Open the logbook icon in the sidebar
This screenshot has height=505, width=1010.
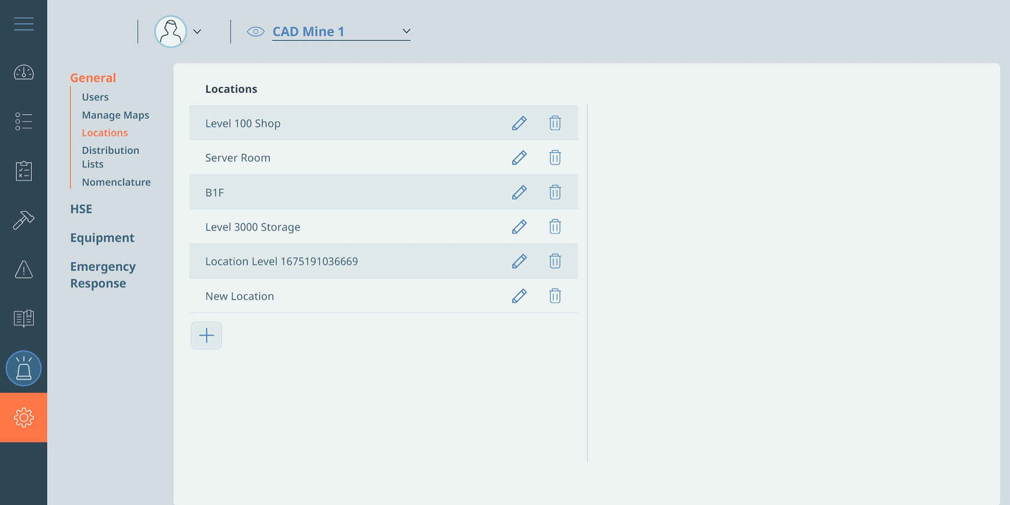[24, 319]
